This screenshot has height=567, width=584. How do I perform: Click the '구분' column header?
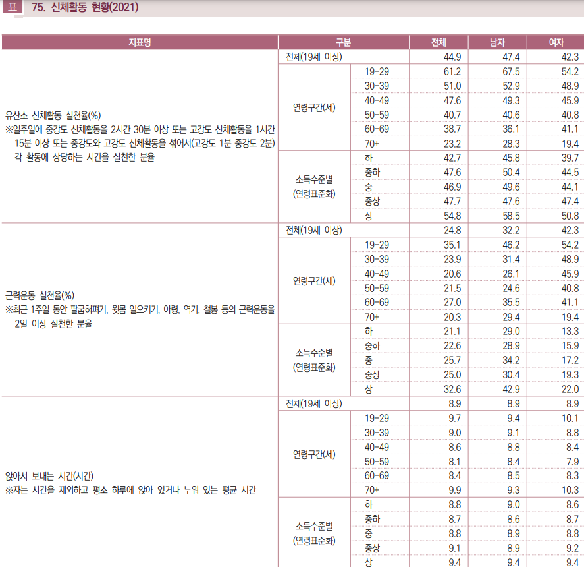click(x=344, y=42)
